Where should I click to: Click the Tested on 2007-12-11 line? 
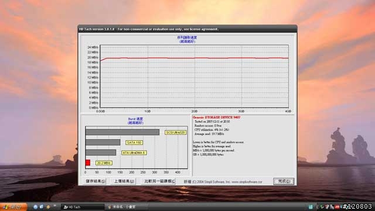coord(212,122)
